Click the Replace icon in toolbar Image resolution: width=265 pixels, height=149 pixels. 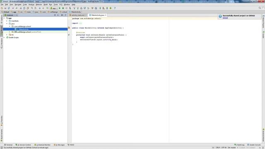pyautogui.click(x=36, y=8)
